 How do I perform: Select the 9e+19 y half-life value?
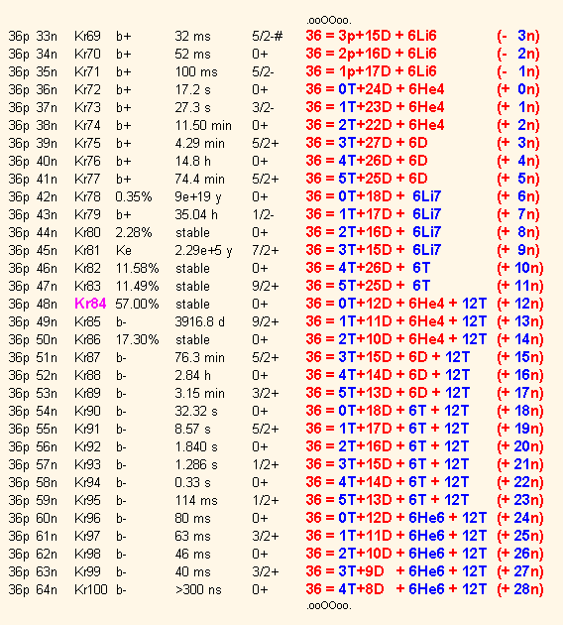198,196
